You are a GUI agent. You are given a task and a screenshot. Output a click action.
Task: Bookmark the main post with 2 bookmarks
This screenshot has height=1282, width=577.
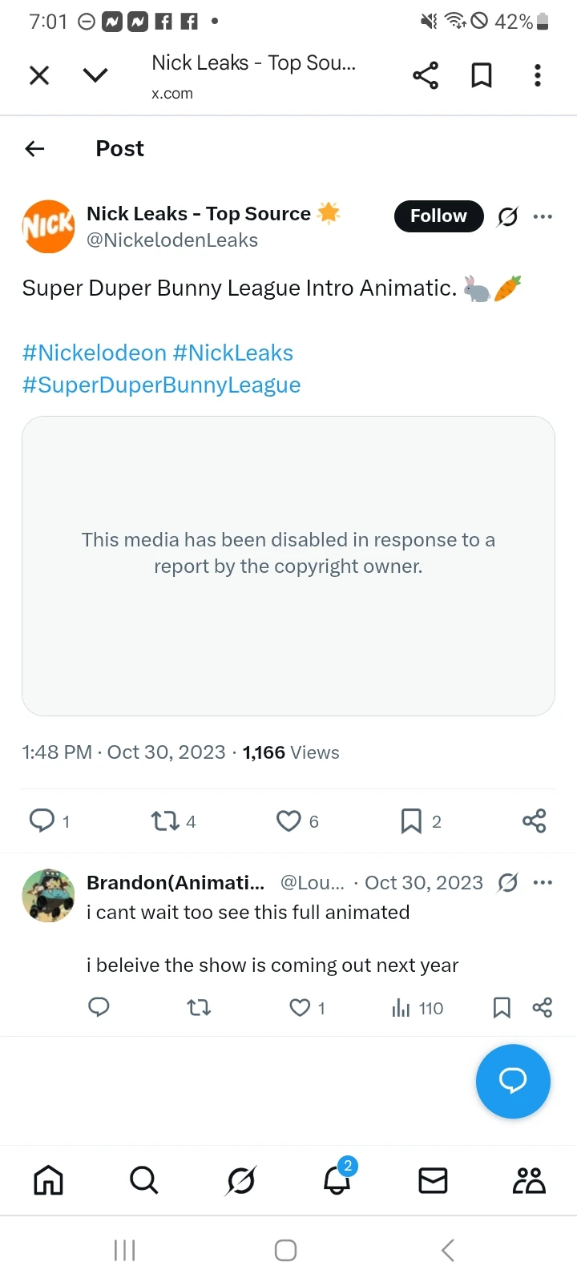[x=411, y=821]
